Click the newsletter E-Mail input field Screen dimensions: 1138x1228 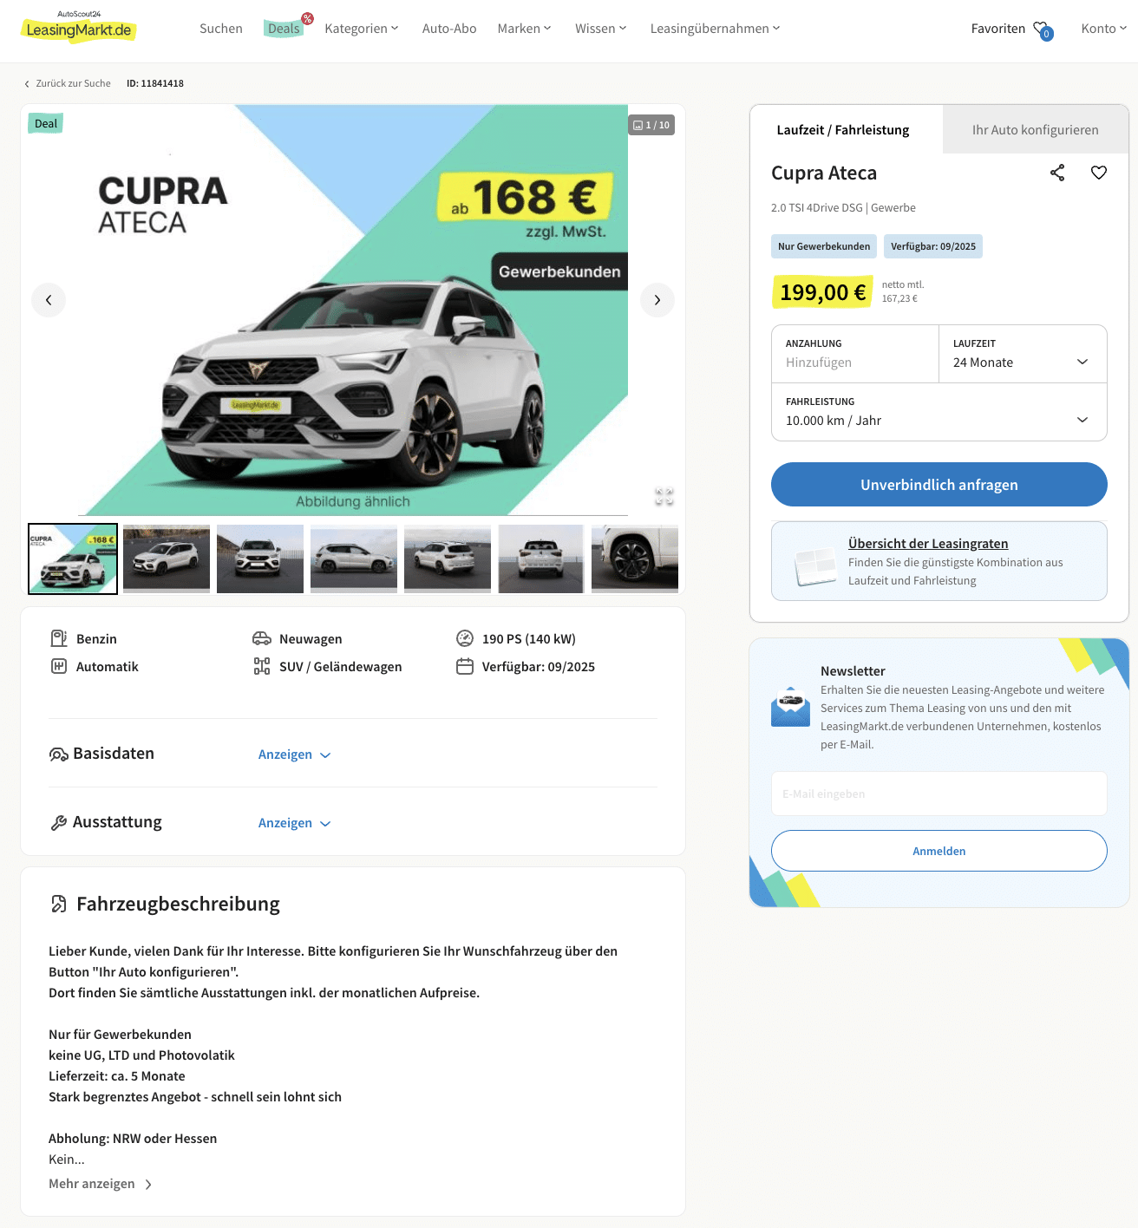click(939, 794)
